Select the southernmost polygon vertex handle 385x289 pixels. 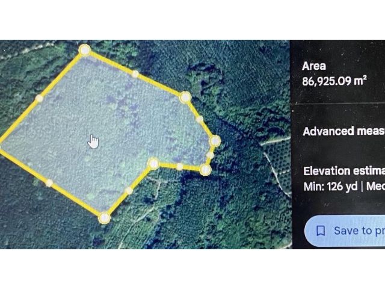pyautogui.click(x=104, y=218)
